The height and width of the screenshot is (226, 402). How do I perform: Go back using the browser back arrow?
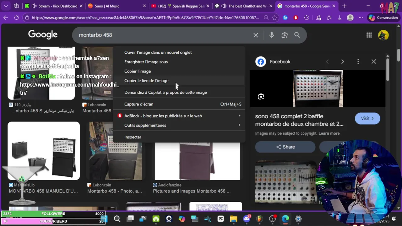(6, 18)
